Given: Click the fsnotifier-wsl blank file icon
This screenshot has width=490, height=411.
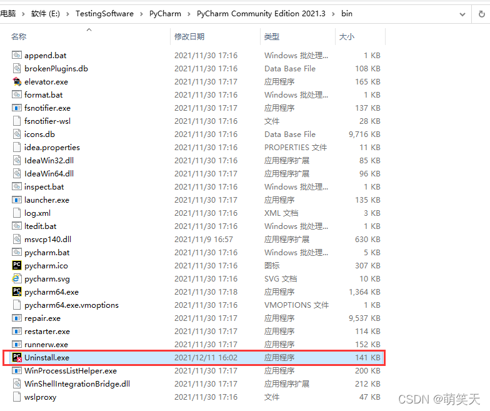Looking at the screenshot, I should click(x=17, y=121).
